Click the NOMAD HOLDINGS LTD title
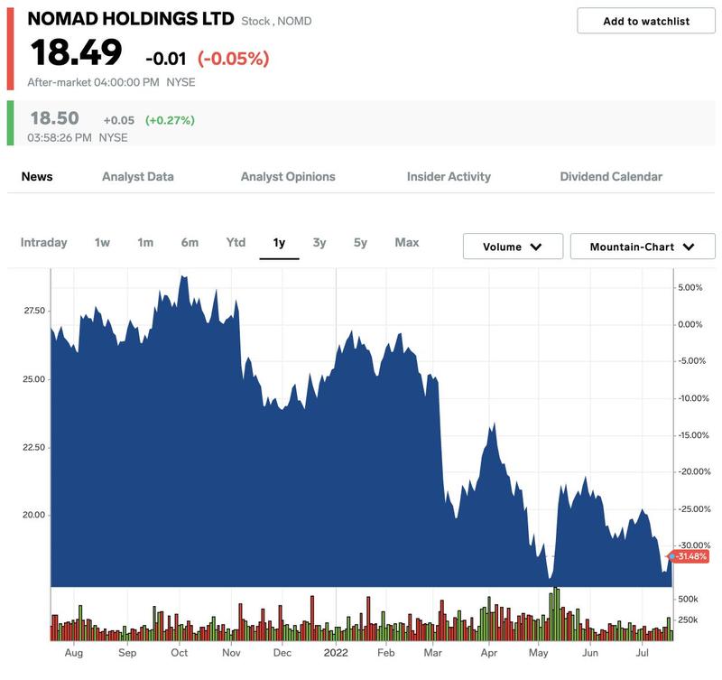 [131, 19]
